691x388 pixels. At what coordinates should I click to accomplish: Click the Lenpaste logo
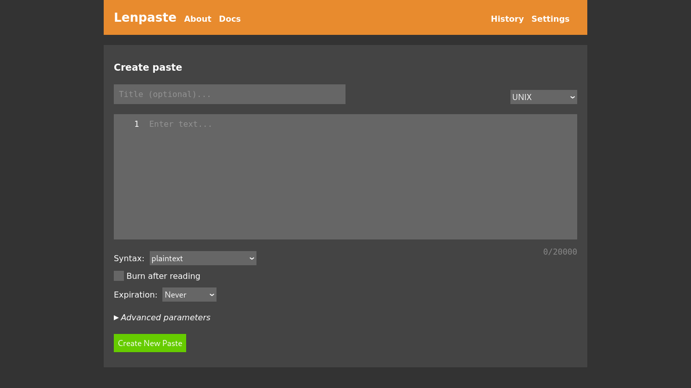[145, 17]
